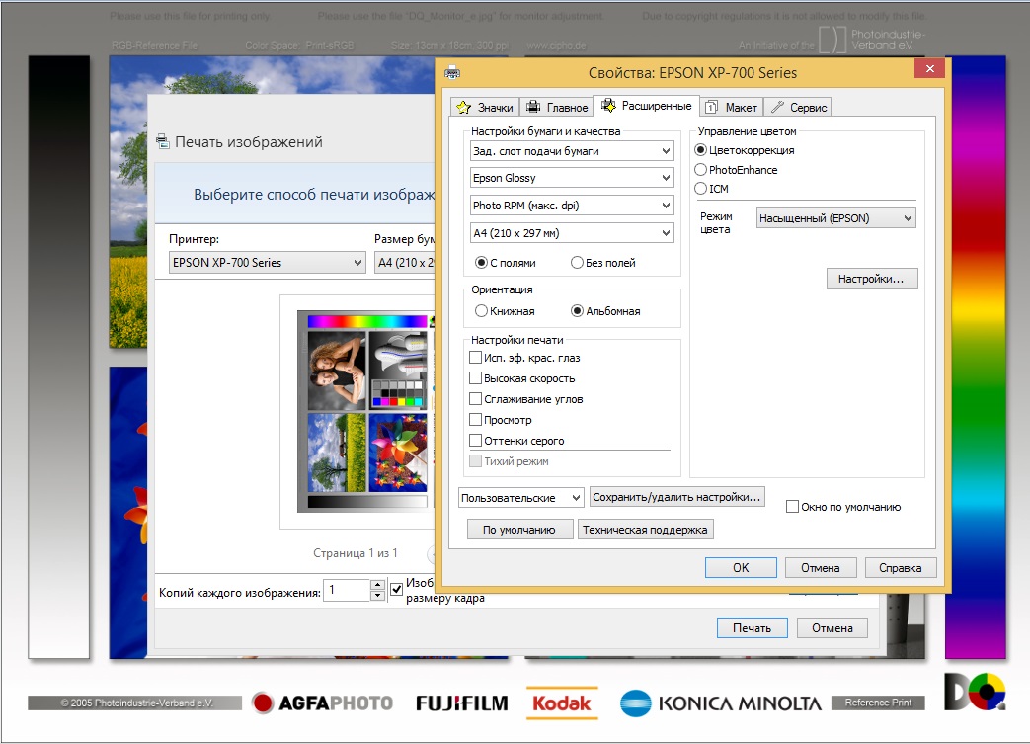Uncheck the fit-to-frame checkbox in print dialog
The width and height of the screenshot is (1030, 744).
(397, 590)
